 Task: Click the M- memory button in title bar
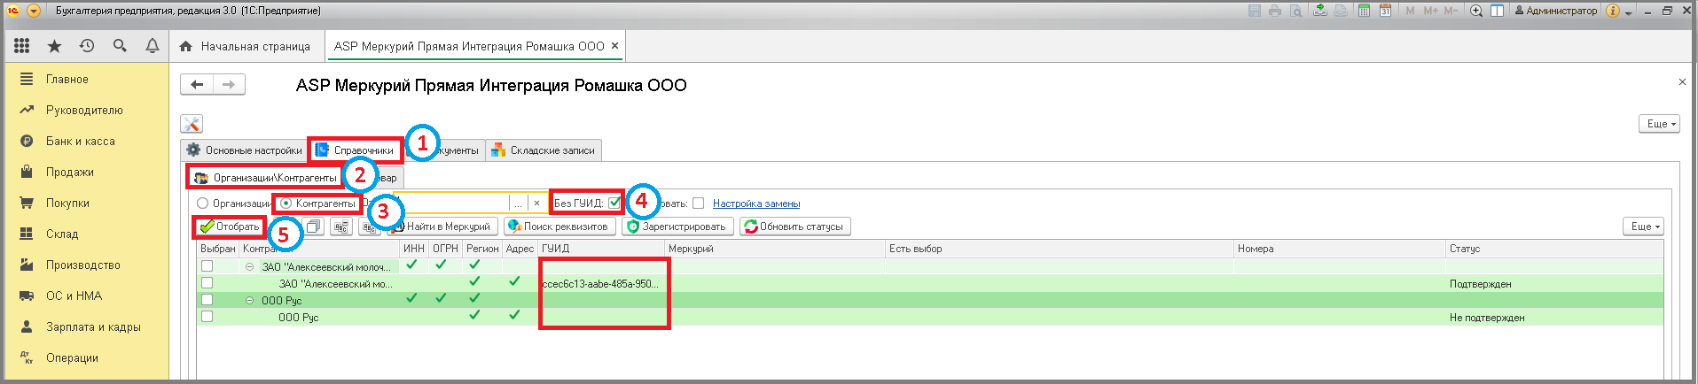[1451, 11]
